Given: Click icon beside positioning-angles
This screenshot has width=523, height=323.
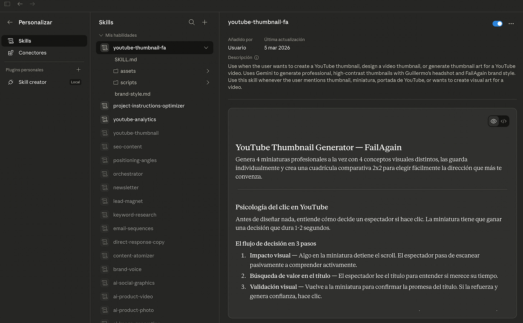Looking at the screenshot, I should pyautogui.click(x=105, y=161).
